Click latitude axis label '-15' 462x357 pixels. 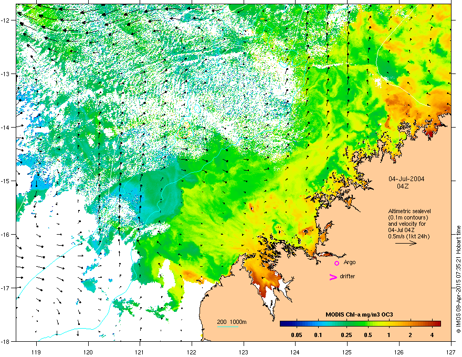(x=6, y=181)
